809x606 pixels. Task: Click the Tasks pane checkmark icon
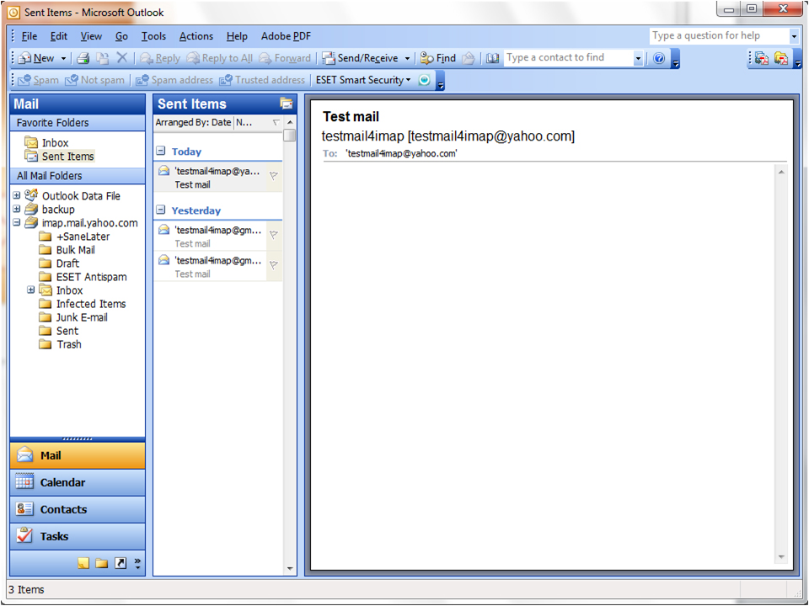(24, 536)
